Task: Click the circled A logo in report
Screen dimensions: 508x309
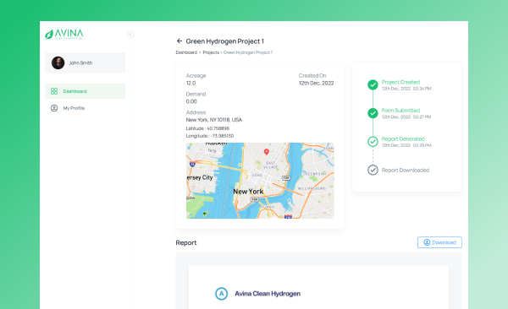Action: [x=222, y=294]
